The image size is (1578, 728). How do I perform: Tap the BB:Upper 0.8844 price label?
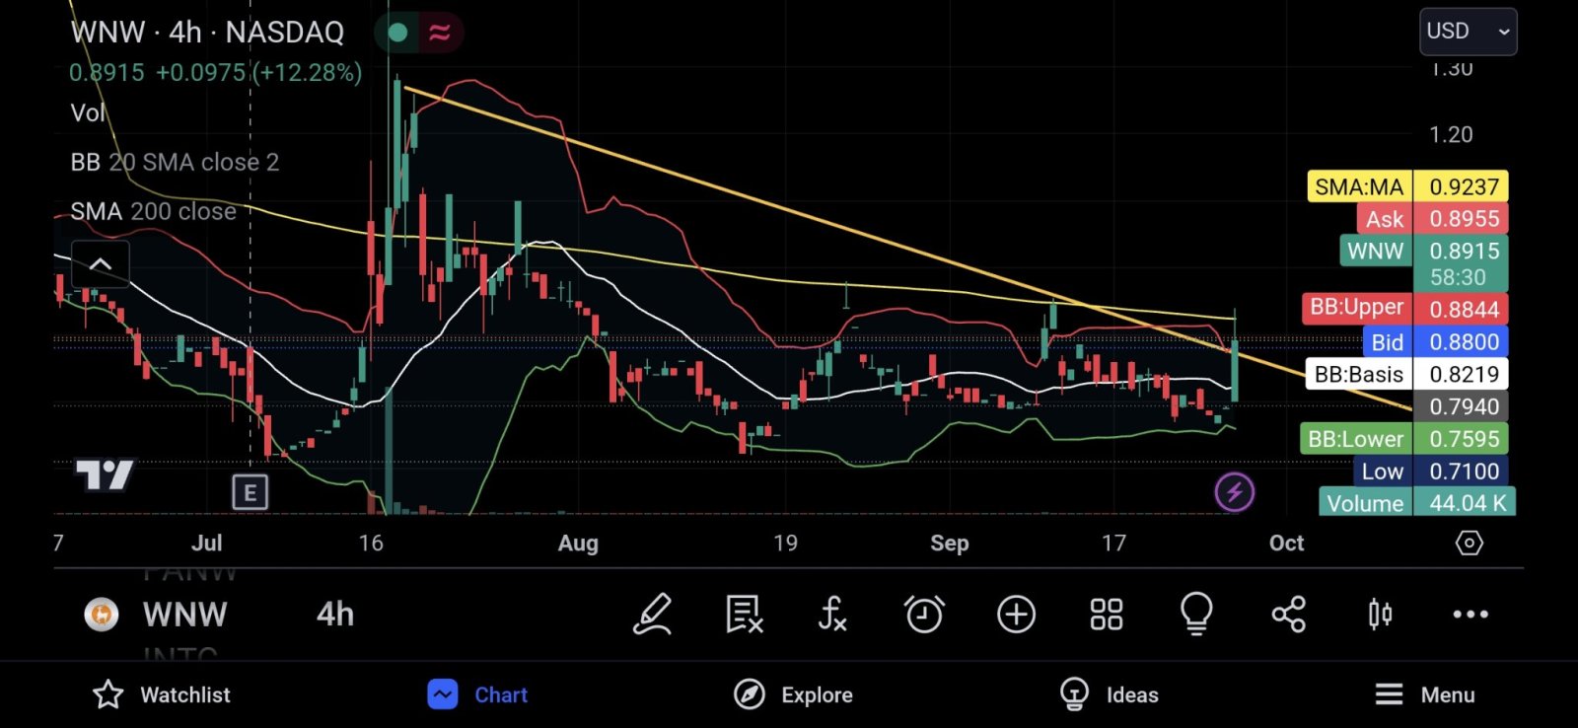(x=1404, y=308)
